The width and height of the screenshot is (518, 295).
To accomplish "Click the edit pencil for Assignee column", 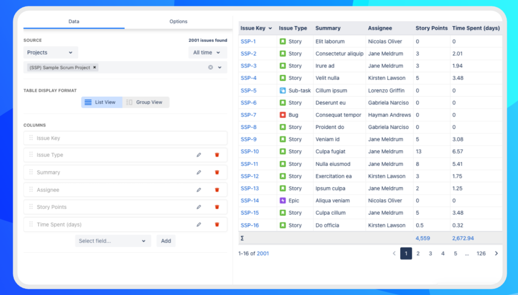I will point(199,190).
